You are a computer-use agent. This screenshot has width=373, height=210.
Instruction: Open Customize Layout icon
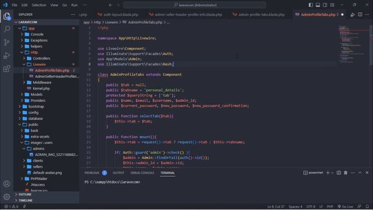pos(332,5)
